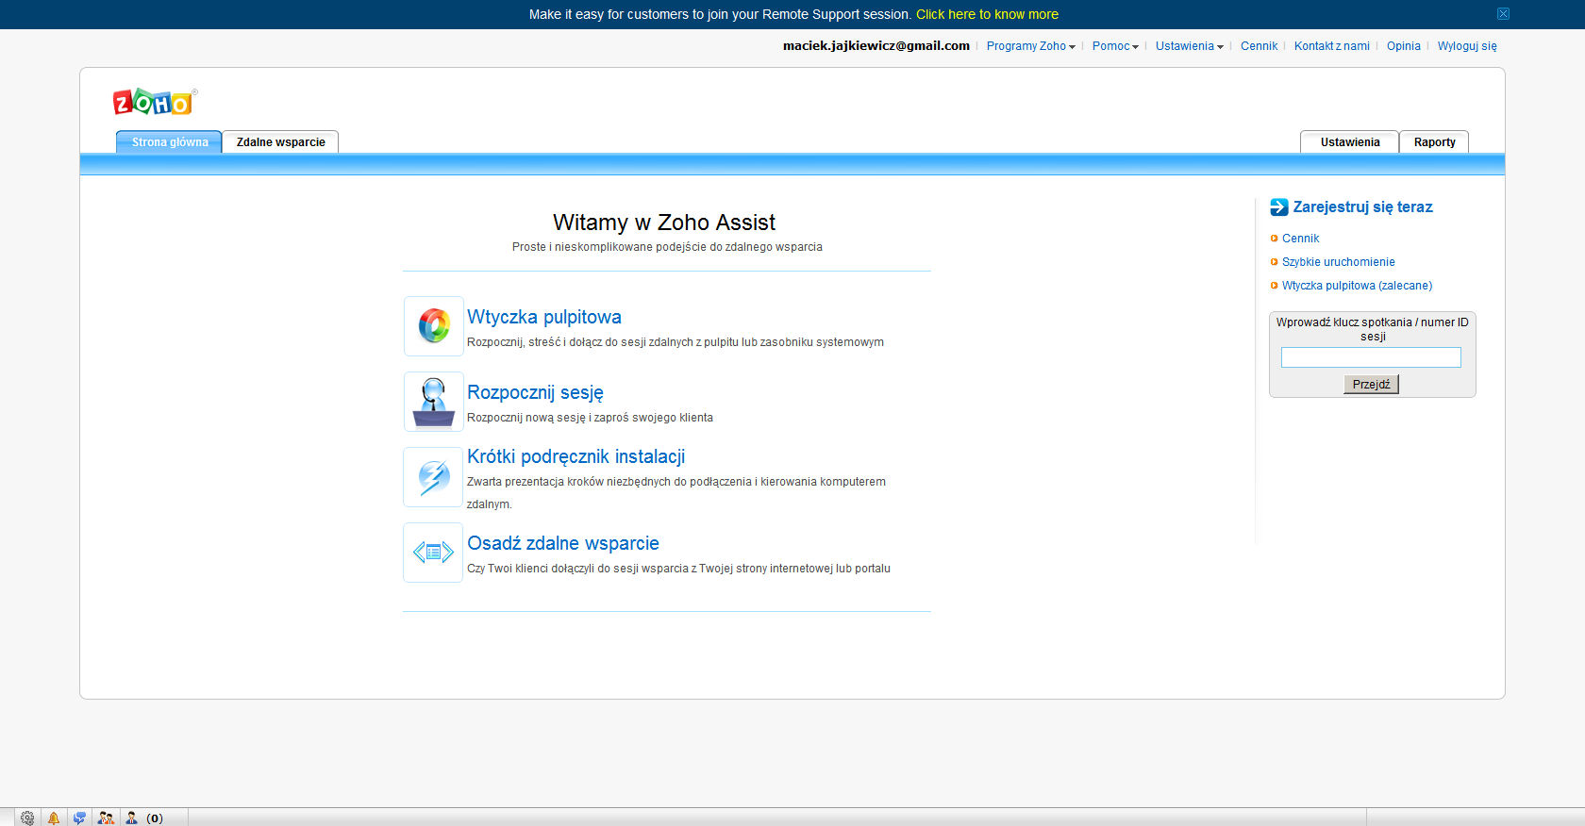The height and width of the screenshot is (826, 1585).
Task: Expand the Pomoc dropdown menu
Action: 1115,46
